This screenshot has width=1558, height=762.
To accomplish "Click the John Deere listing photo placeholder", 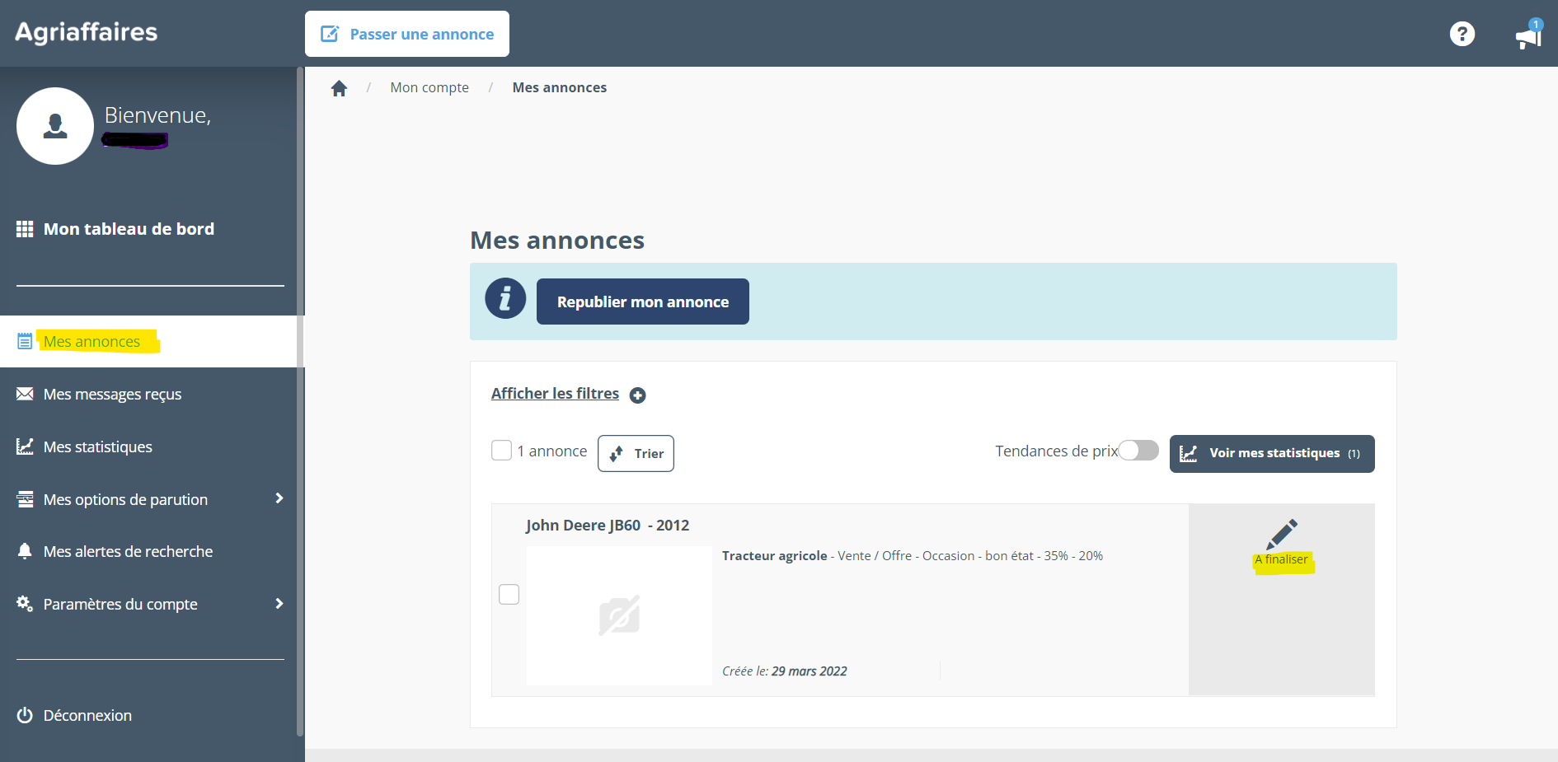I will [x=619, y=615].
